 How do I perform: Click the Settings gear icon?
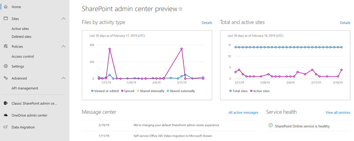6,66
